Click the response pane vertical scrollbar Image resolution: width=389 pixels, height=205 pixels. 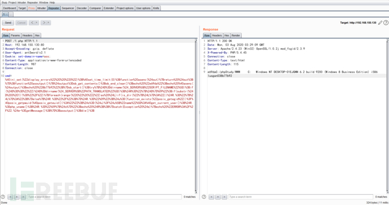pyautogui.click(x=387, y=116)
